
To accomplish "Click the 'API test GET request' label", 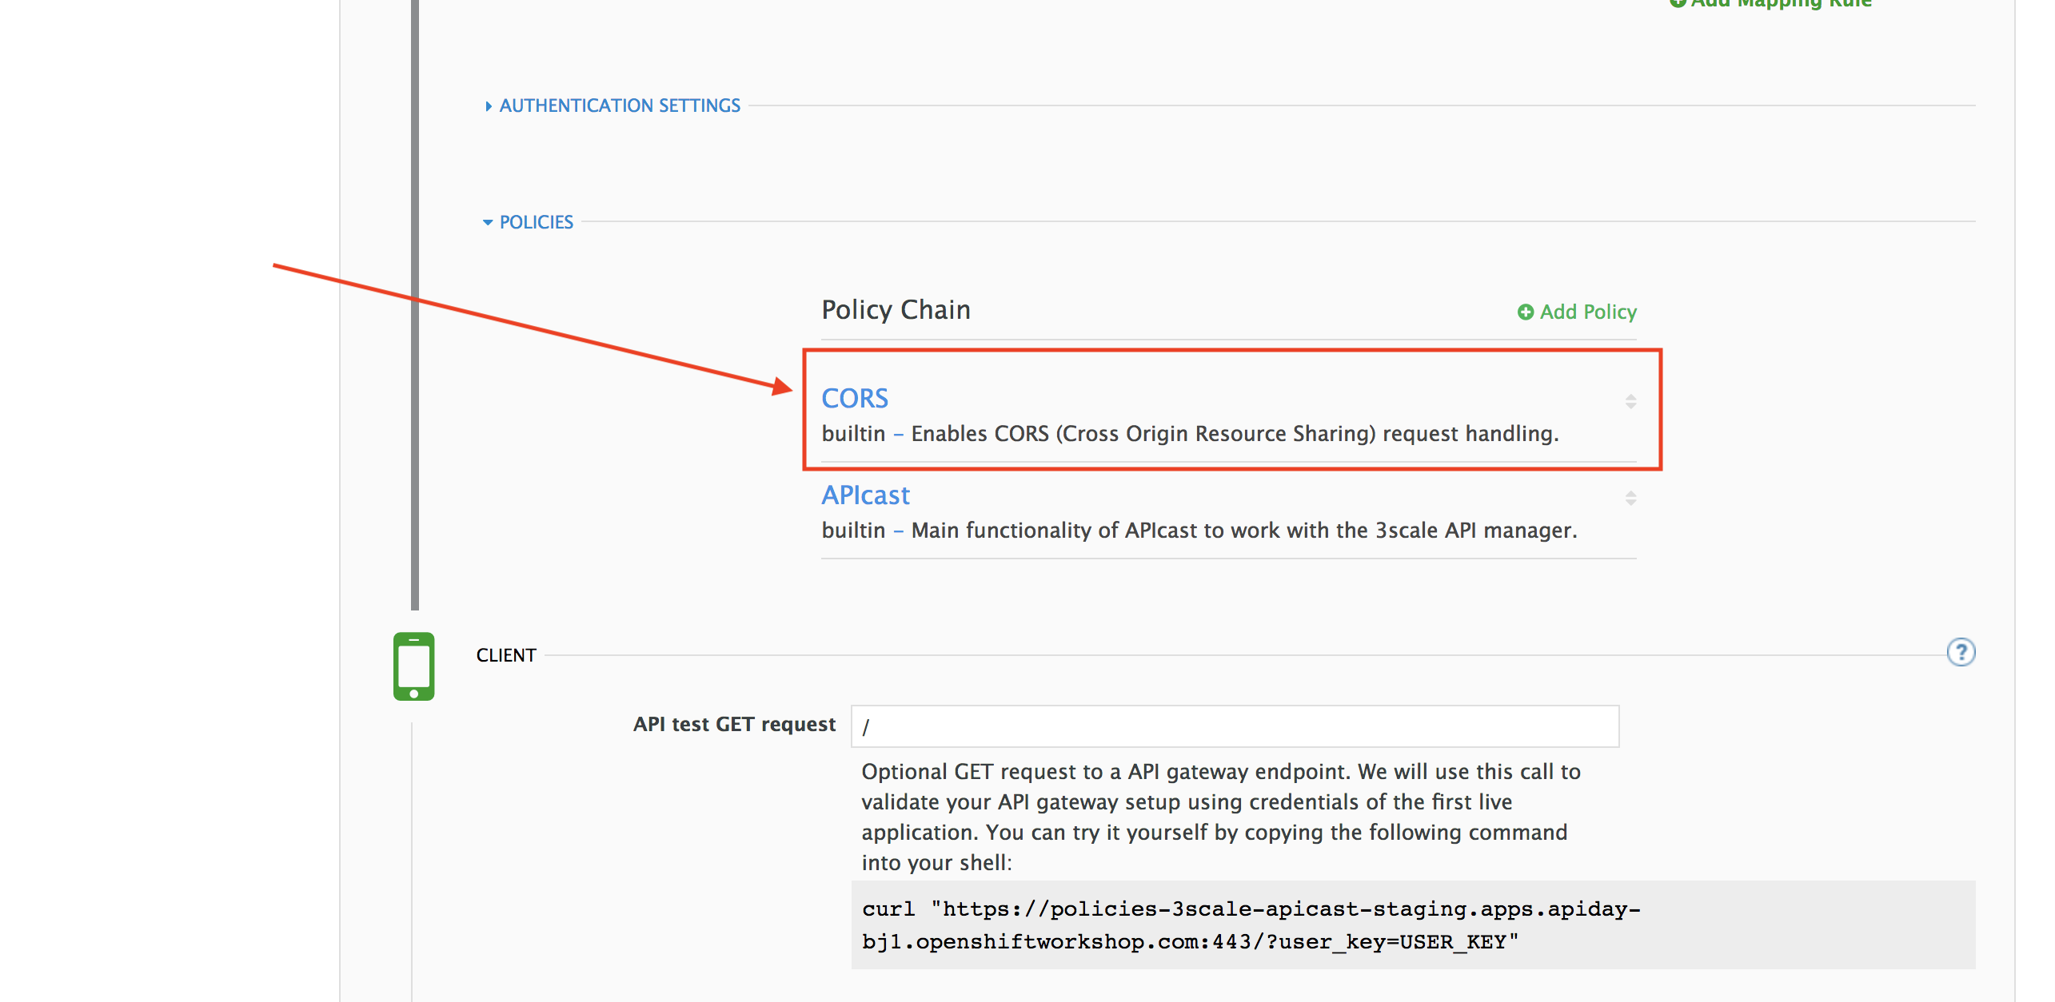I will point(734,725).
